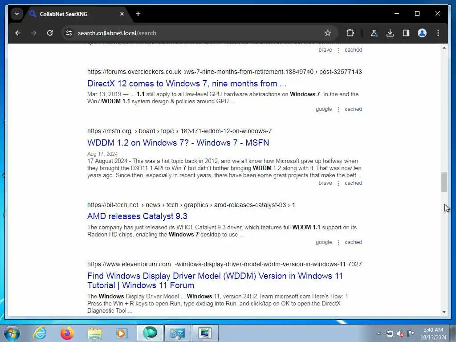Image resolution: width=456 pixels, height=342 pixels.
Task: Expand options menu beside overclockers result's google label
Action: coord(338,110)
